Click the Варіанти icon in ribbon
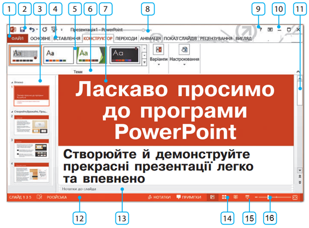309x228 pixels. tap(159, 51)
